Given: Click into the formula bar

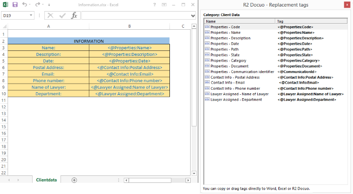Looking at the screenshot, I should click(136, 16).
